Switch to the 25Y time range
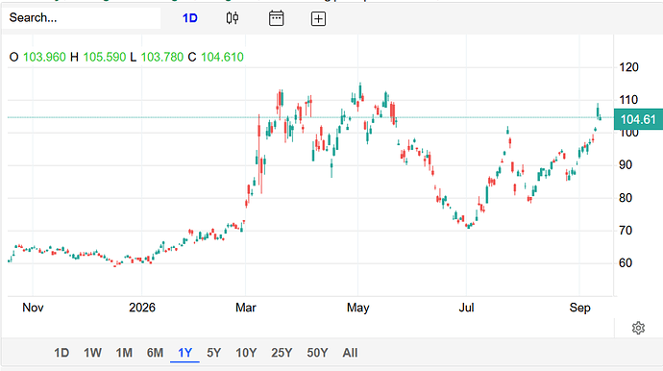 [x=282, y=353]
